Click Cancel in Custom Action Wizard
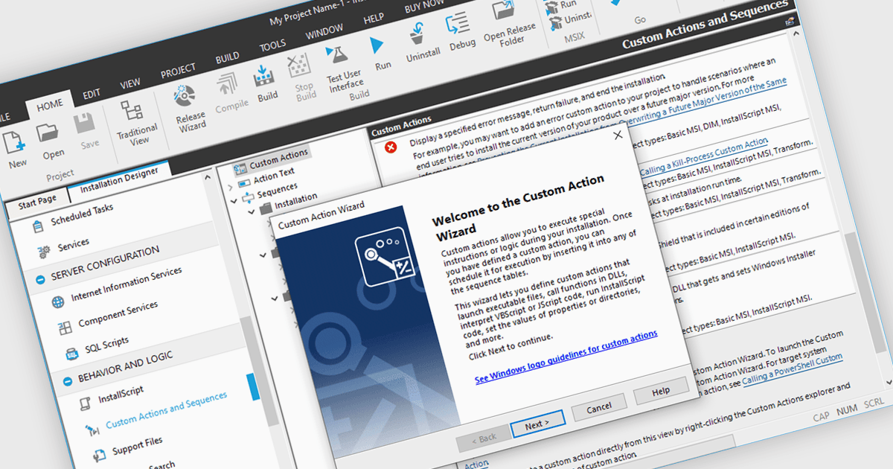The image size is (893, 469). (599, 408)
